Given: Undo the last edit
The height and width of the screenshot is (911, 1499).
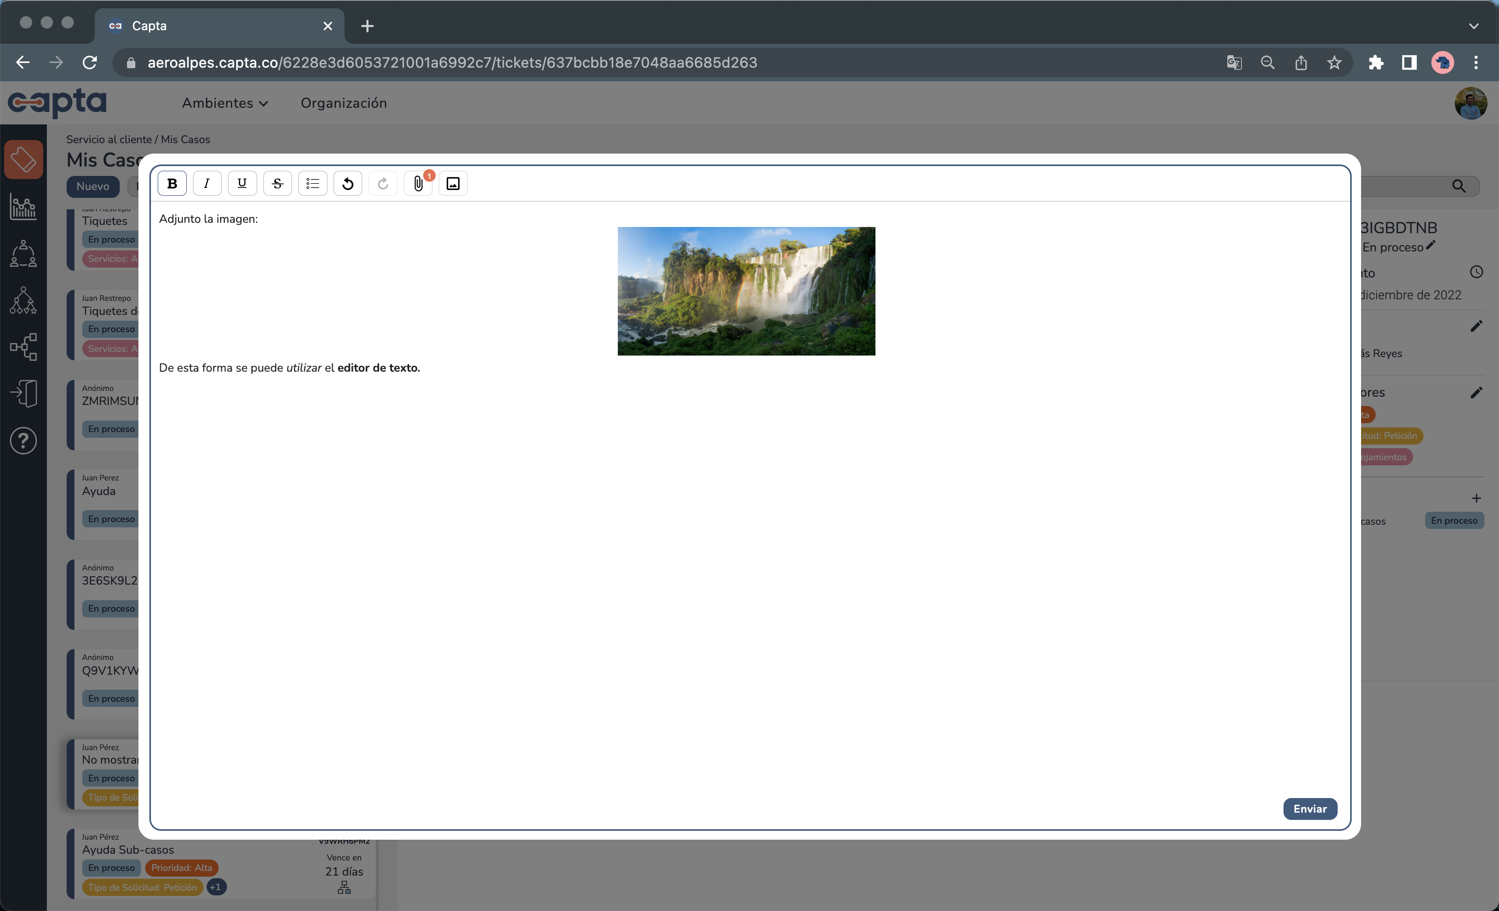Looking at the screenshot, I should point(347,183).
